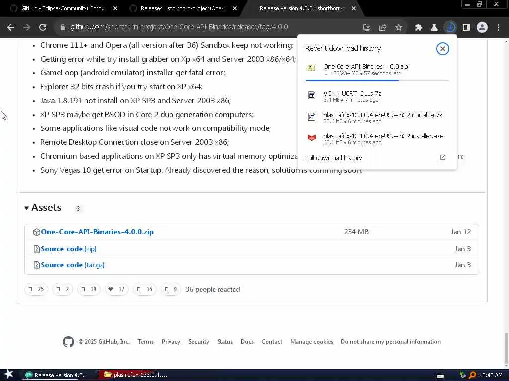This screenshot has width=509, height=381.
Task: Click the Windows start button star icon
Action: [x=9, y=375]
